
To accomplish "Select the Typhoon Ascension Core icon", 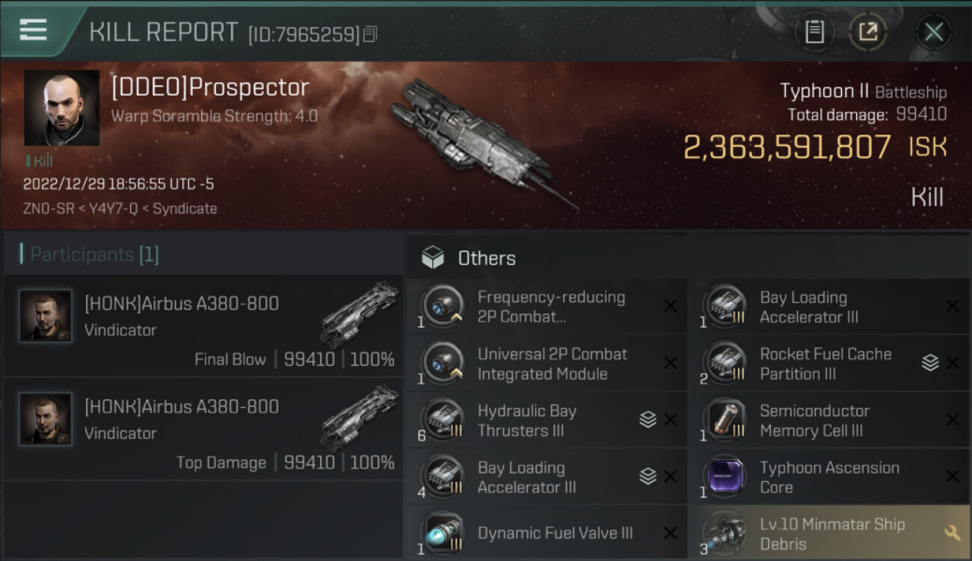I will (725, 477).
